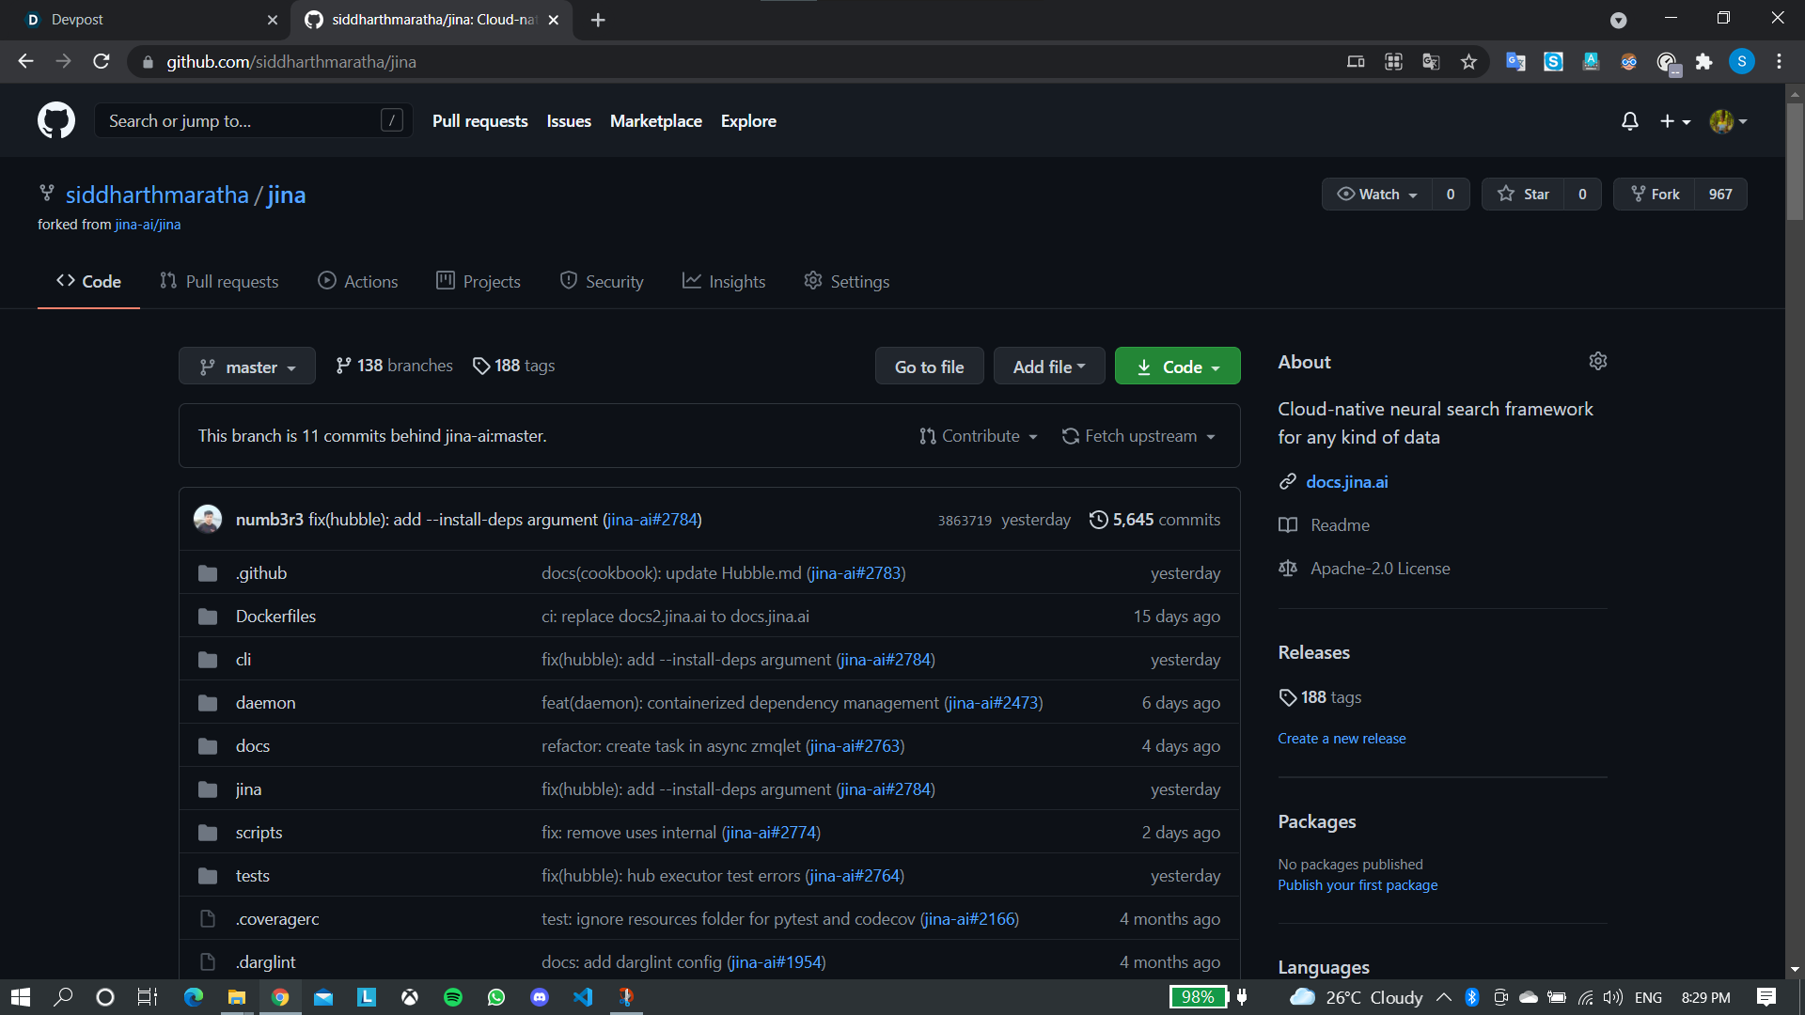This screenshot has width=1805, height=1015.
Task: Open the notifications bell
Action: [x=1630, y=121]
